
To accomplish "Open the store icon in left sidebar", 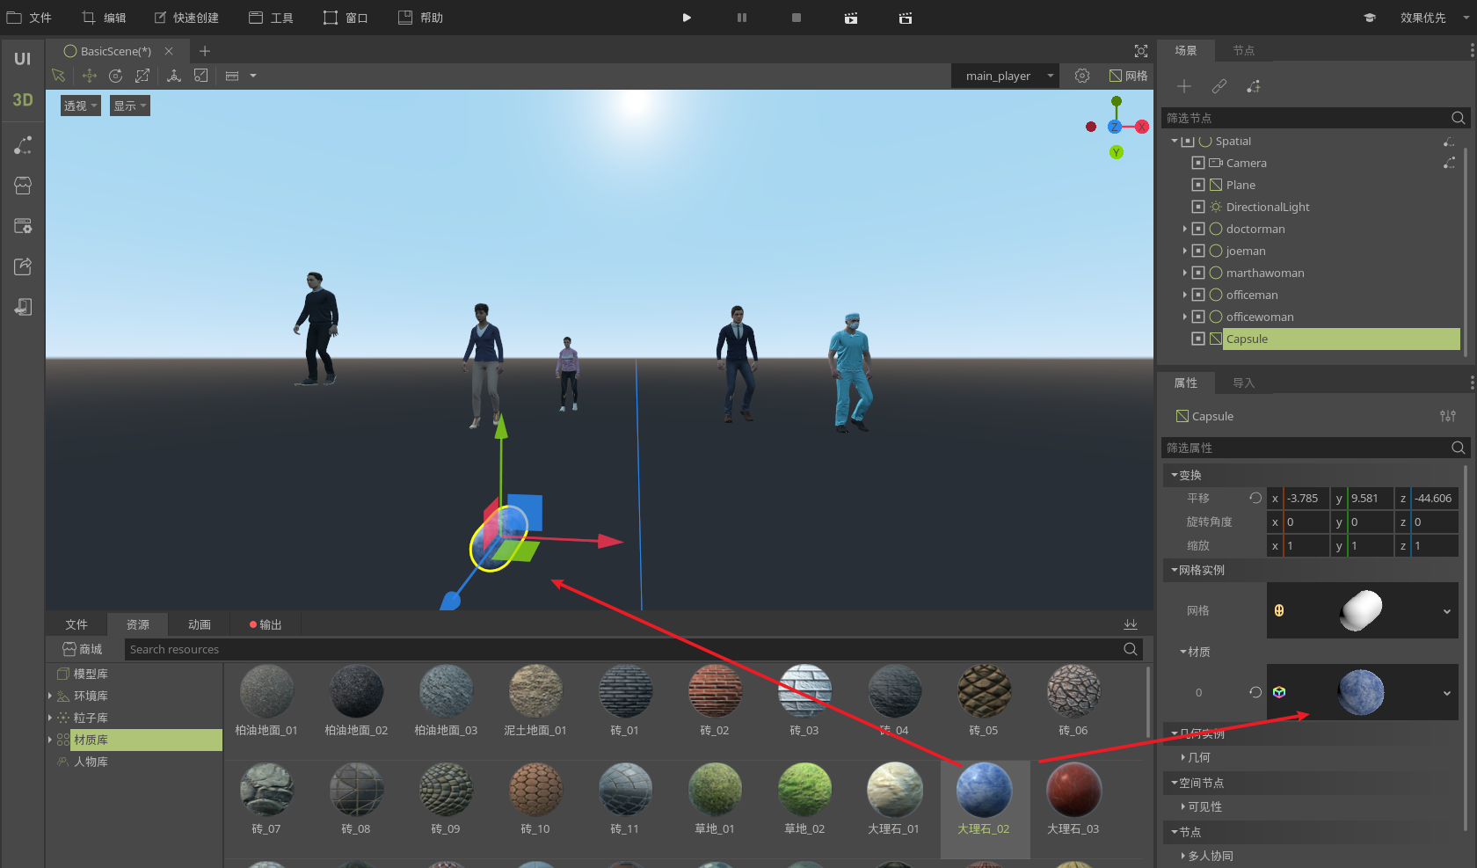I will tap(23, 186).
